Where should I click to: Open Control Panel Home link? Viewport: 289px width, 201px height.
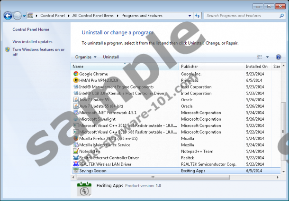(31, 29)
